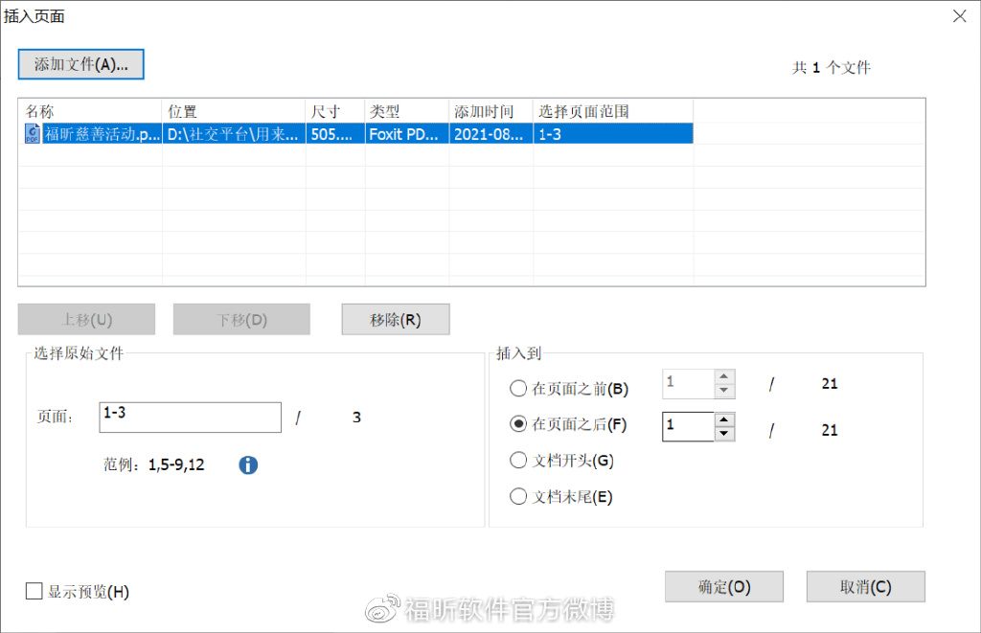Select the 福昕慈善活动.pdf row in the list
This screenshot has height=633, width=981.
287,133
